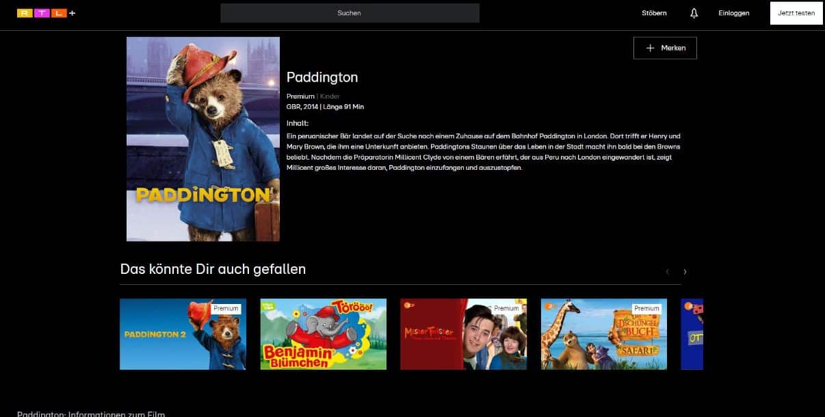The width and height of the screenshot is (825, 417).
Task: Click the Premium badge on Mister Twister
Action: pos(506,308)
